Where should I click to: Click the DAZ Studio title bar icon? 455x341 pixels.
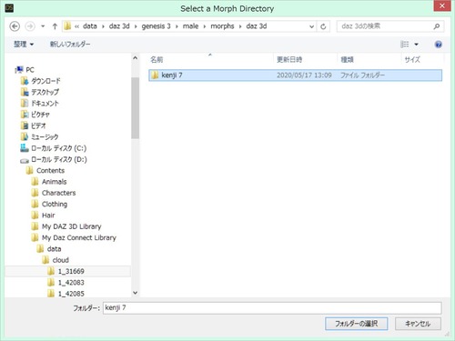point(9,8)
